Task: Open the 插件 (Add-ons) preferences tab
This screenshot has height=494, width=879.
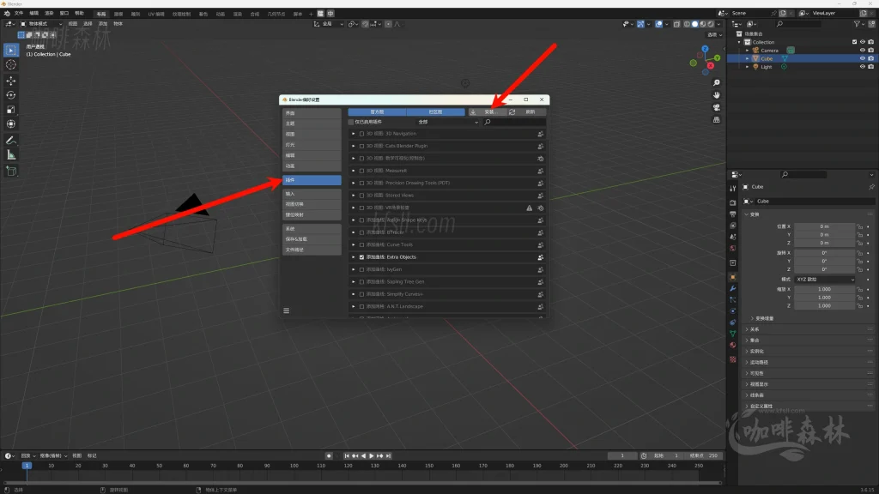Action: pos(312,181)
